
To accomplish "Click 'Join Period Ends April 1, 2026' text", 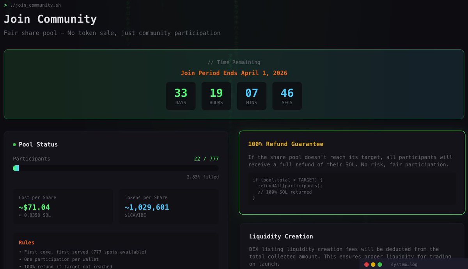I will click(234, 73).
